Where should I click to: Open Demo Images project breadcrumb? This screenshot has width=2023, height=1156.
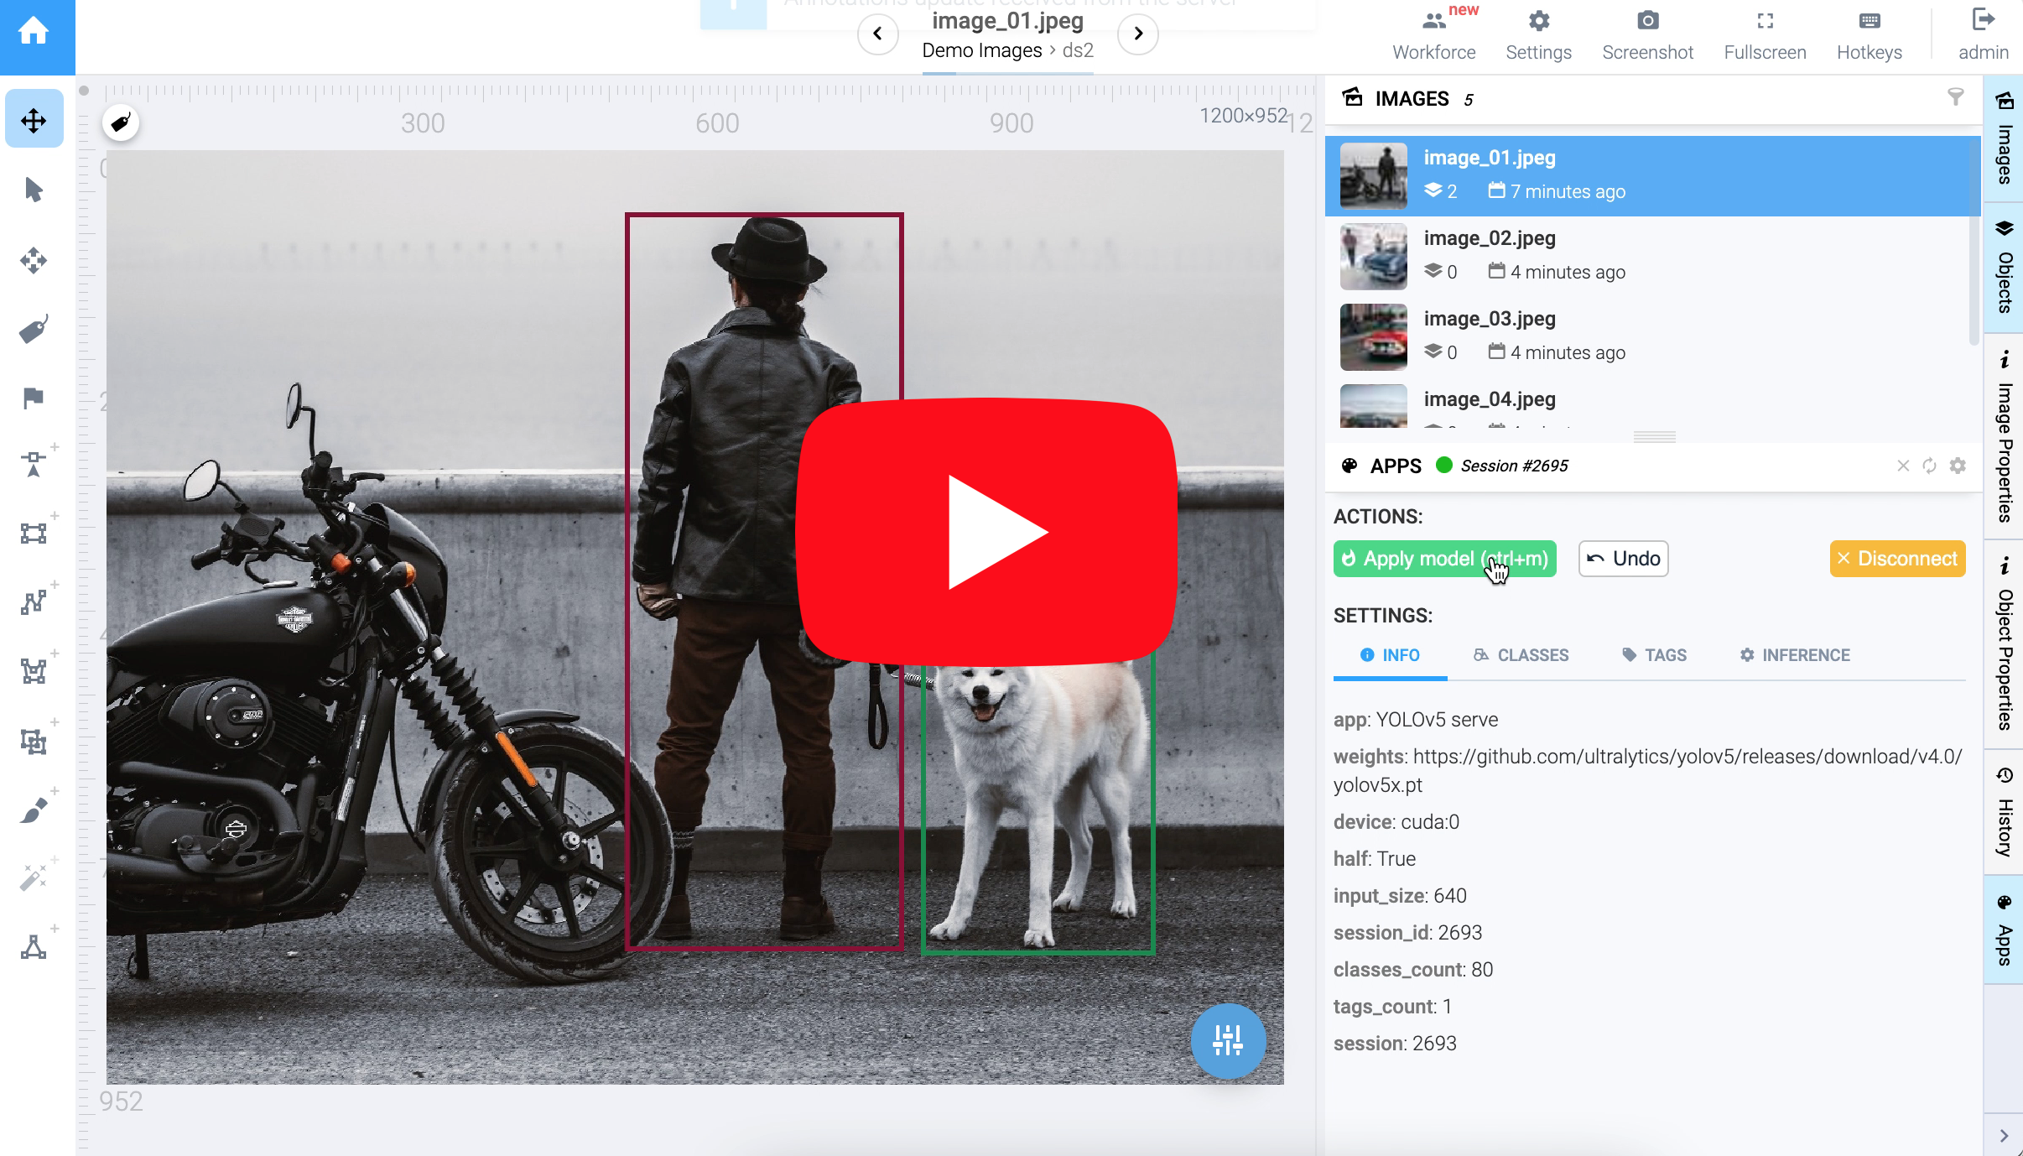[x=981, y=50]
